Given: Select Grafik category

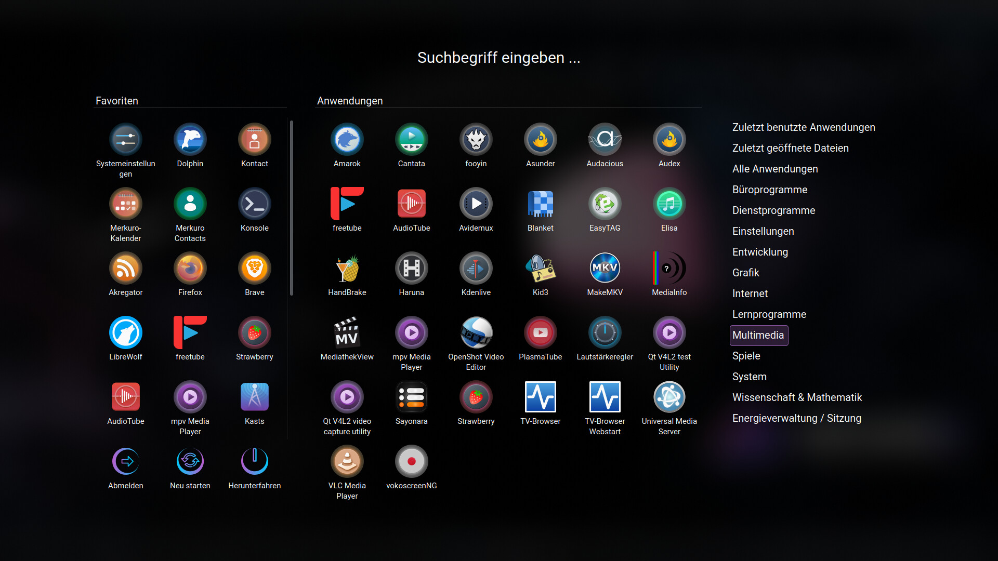Looking at the screenshot, I should (x=745, y=273).
